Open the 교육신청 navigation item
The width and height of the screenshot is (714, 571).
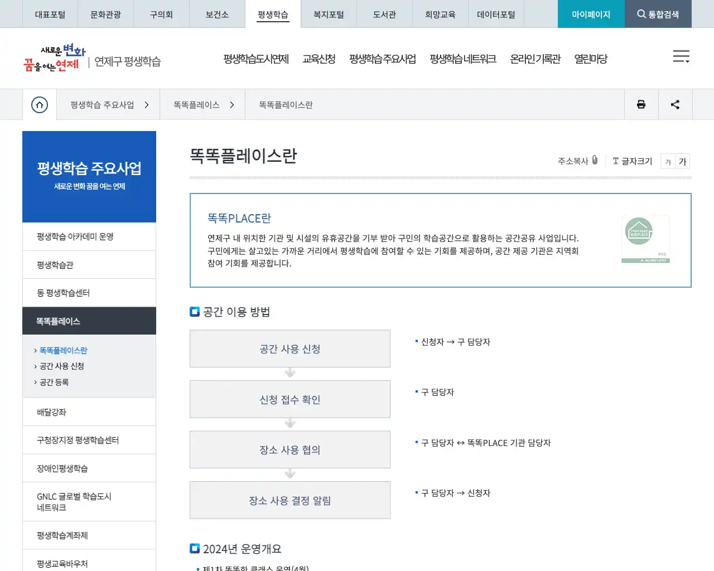[319, 59]
